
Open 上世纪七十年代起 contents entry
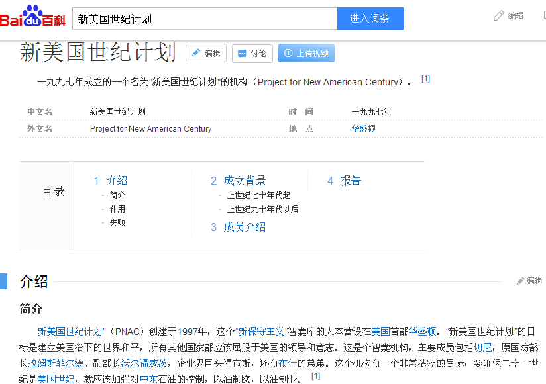pyautogui.click(x=258, y=195)
